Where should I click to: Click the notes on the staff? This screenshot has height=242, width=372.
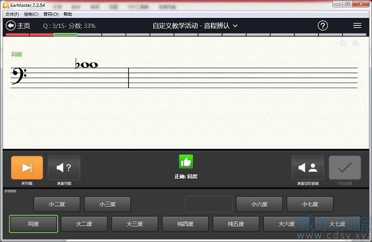(86, 65)
